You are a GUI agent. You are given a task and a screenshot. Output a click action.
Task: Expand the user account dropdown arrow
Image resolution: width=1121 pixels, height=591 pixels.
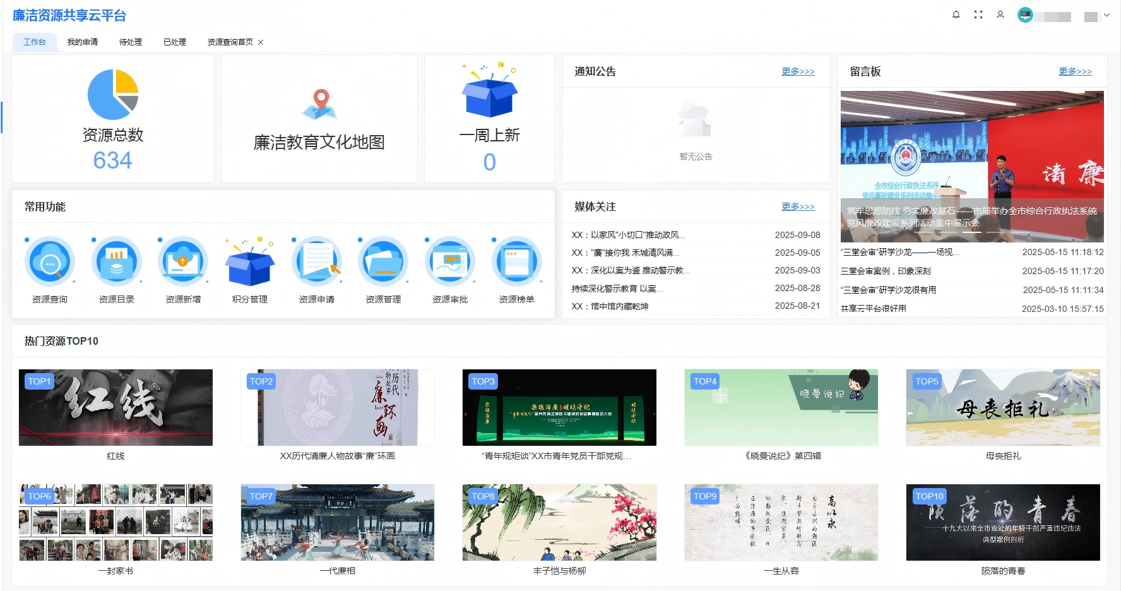[1106, 15]
